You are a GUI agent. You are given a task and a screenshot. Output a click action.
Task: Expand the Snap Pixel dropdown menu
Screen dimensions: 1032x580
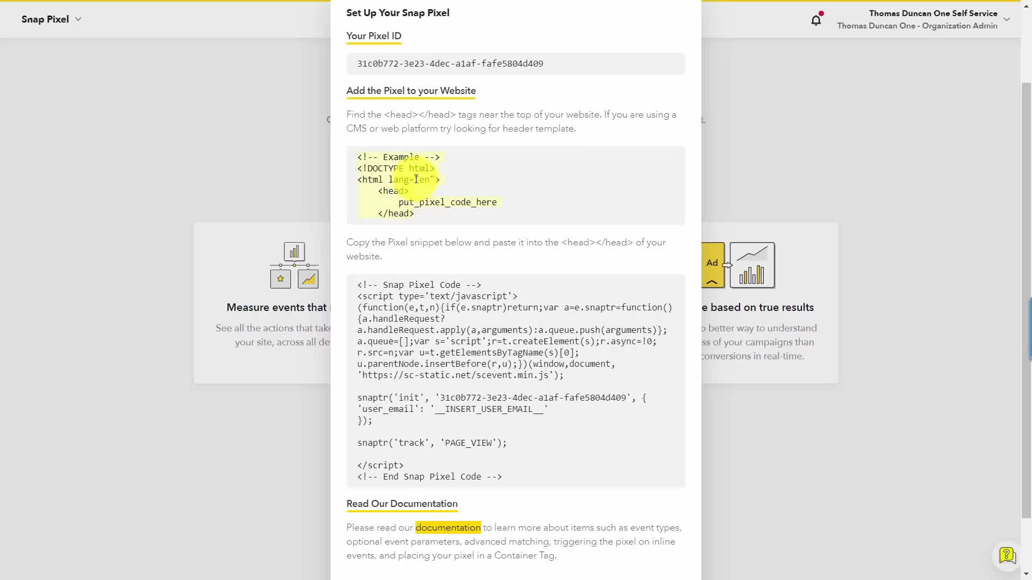(51, 19)
